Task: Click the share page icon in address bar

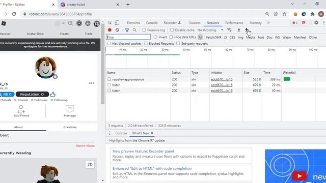Action: pyautogui.click(x=276, y=14)
